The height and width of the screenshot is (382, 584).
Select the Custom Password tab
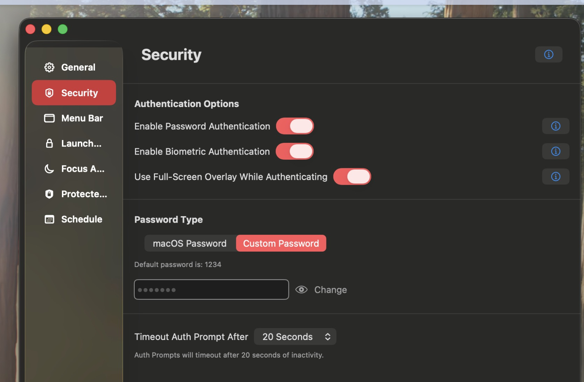(x=281, y=243)
